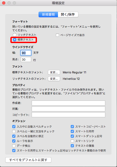117x167 pixels.
Task: Click the コピーライト text field
Action: [68, 115]
